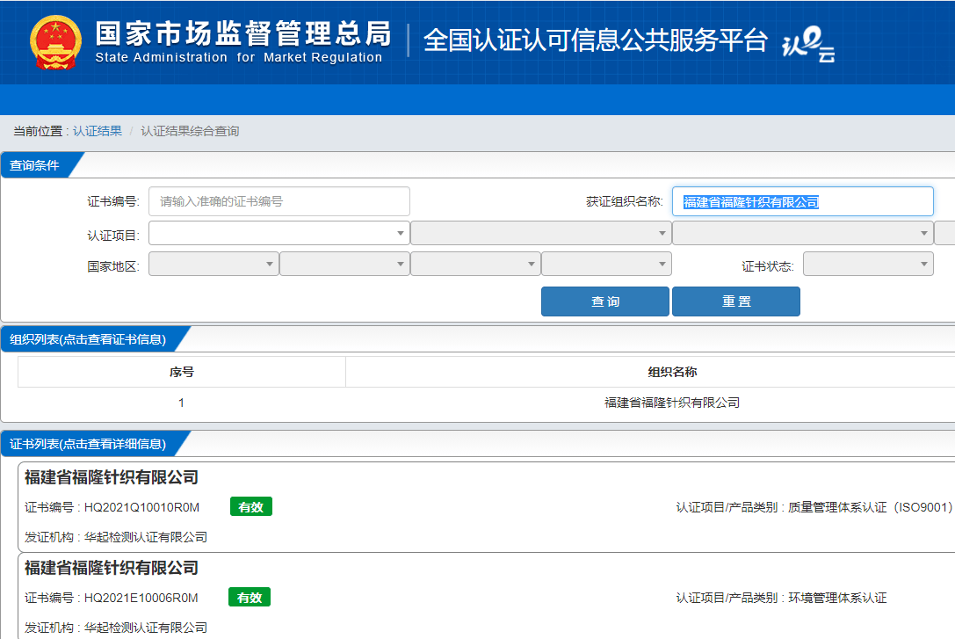
Task: Click the 有效 badge beside HQ2021E10006R0M
Action: tap(250, 598)
